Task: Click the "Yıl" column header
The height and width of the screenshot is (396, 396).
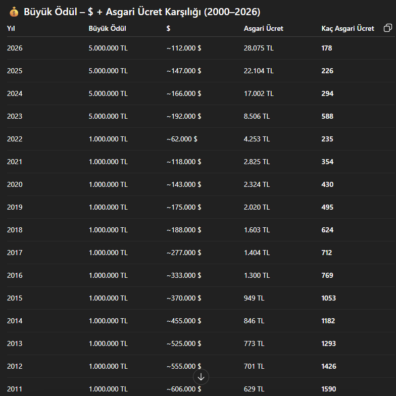Action: point(11,29)
